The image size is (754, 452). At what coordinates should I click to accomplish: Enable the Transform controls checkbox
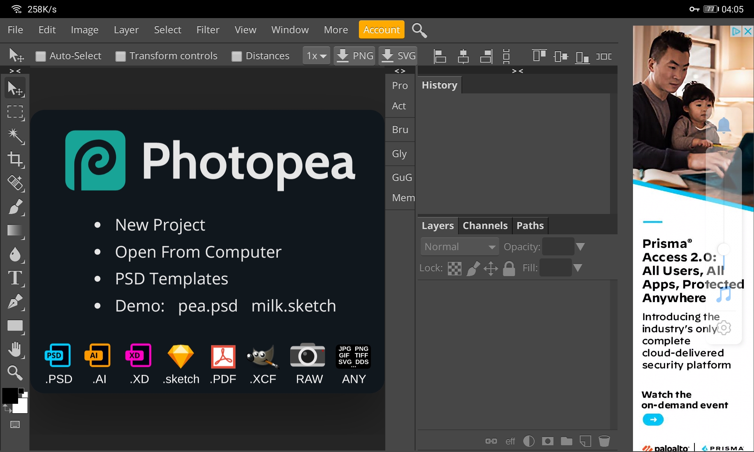pos(120,55)
